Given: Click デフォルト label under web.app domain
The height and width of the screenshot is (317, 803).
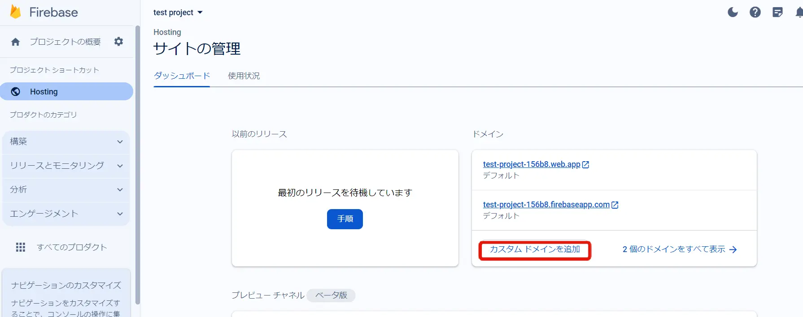Looking at the screenshot, I should (x=501, y=176).
